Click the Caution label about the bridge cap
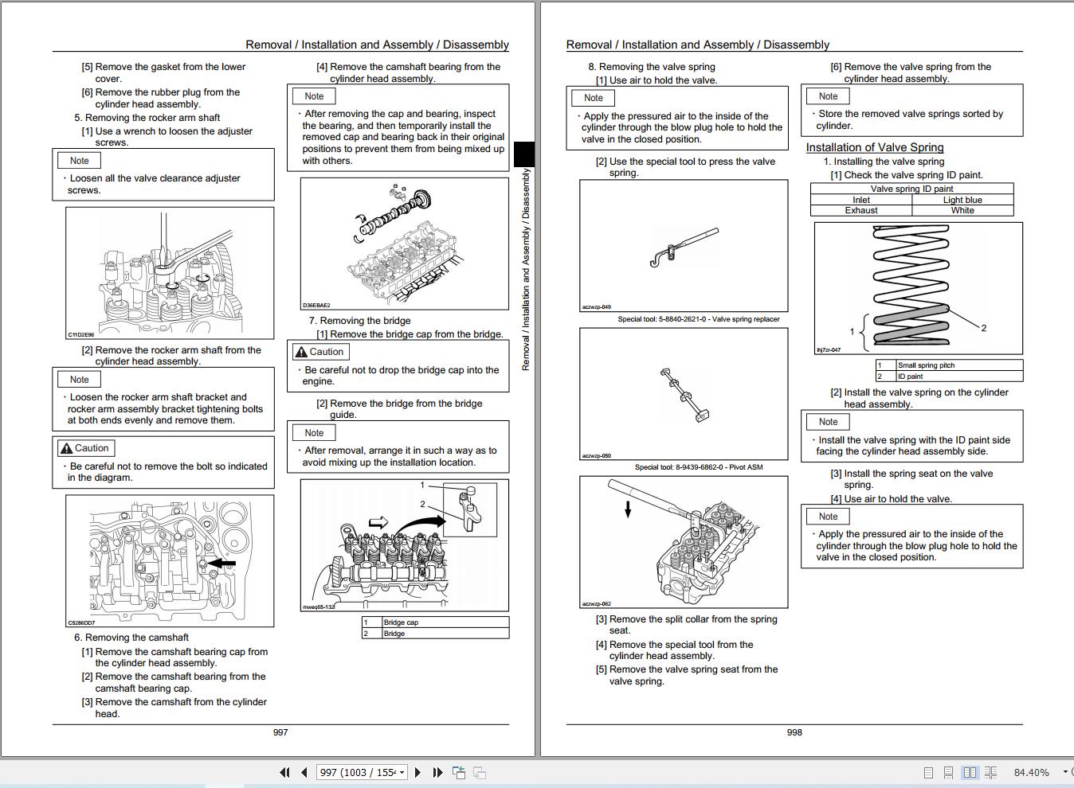The width and height of the screenshot is (1074, 788). [319, 352]
